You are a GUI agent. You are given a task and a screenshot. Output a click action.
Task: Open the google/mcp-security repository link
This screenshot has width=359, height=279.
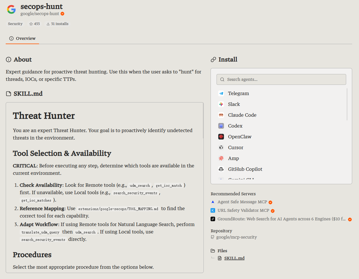coord(236,237)
